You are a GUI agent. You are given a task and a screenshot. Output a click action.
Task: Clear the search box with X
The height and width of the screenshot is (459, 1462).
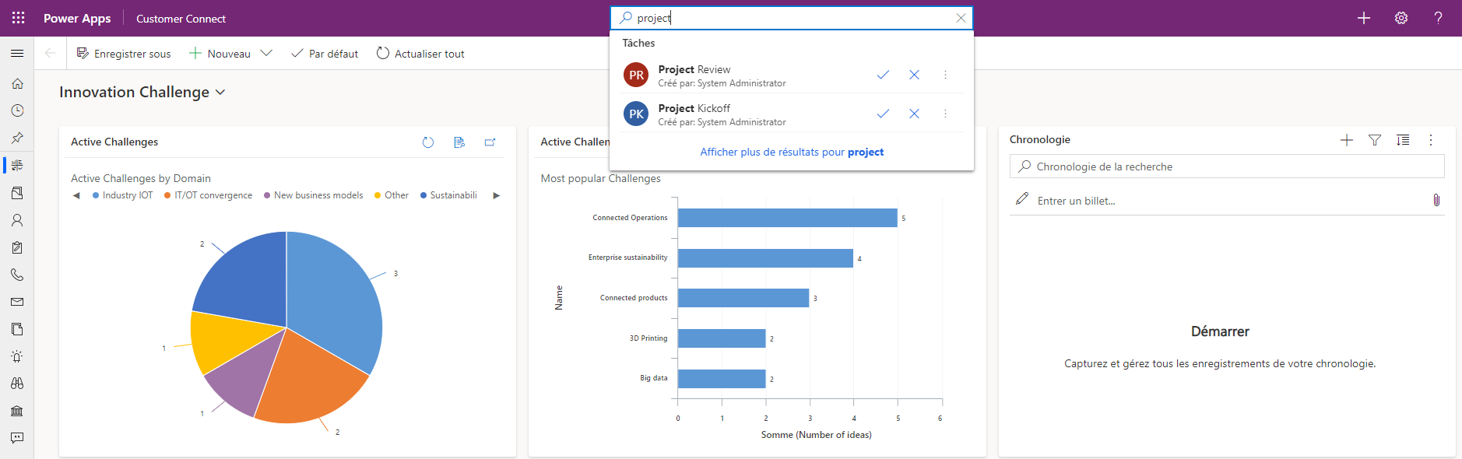point(961,18)
